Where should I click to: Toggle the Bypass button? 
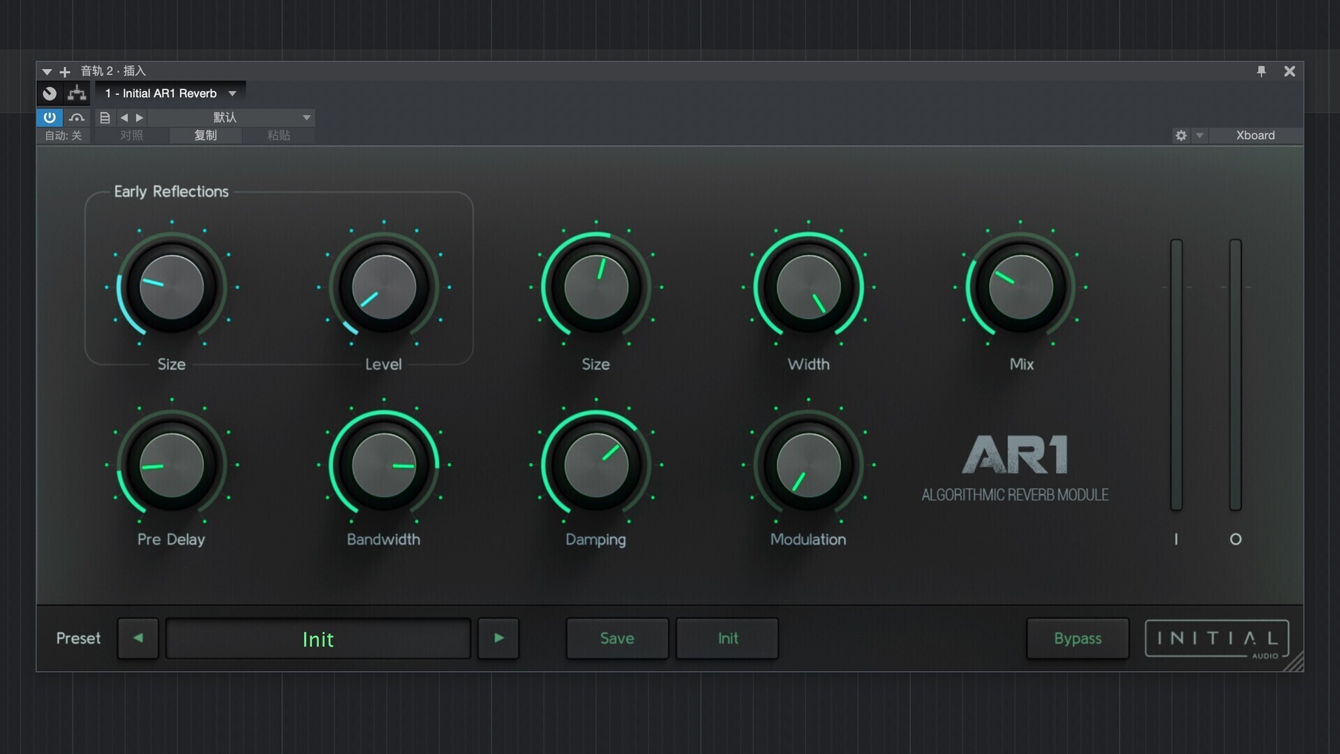(x=1078, y=638)
